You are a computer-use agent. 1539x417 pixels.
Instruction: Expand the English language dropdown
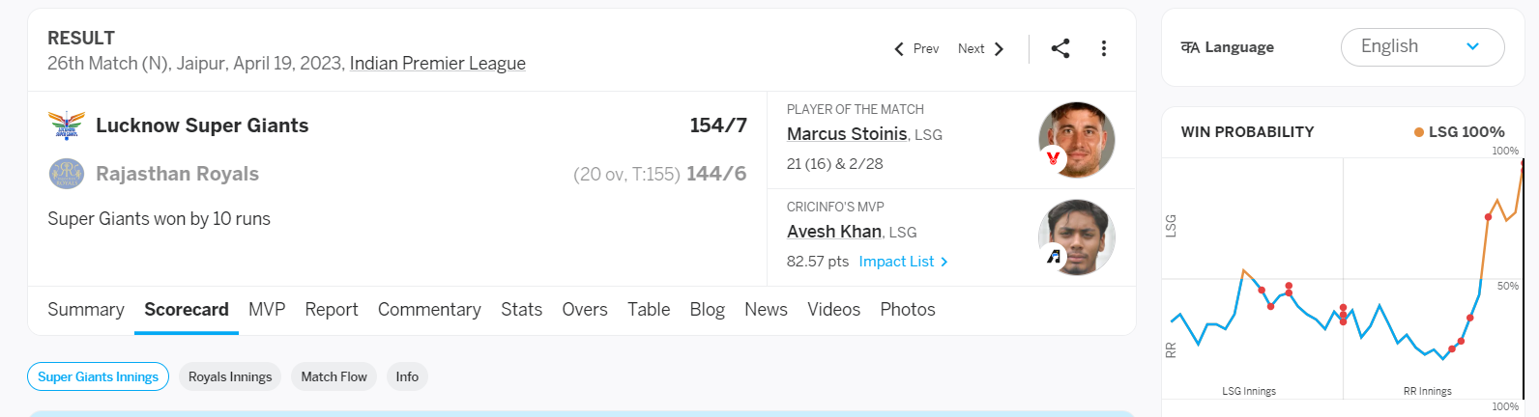click(x=1422, y=47)
